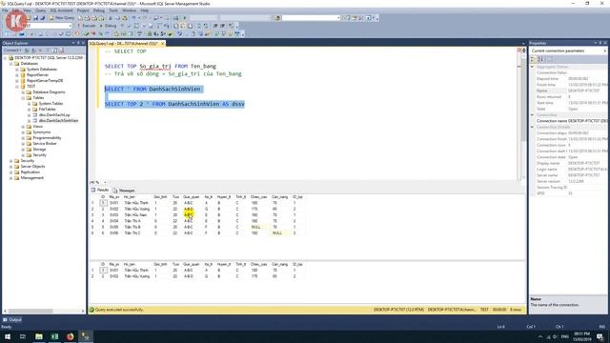Click the highlighted A-B-C cell in row 3
Viewport: 610px width, 343px height.
click(x=189, y=214)
